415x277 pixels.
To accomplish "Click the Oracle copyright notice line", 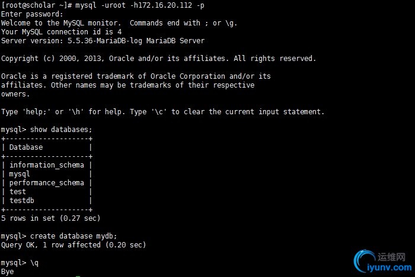I will pos(158,58).
